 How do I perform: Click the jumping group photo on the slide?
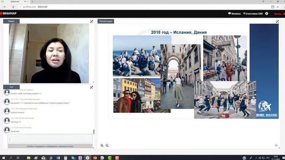point(225,100)
